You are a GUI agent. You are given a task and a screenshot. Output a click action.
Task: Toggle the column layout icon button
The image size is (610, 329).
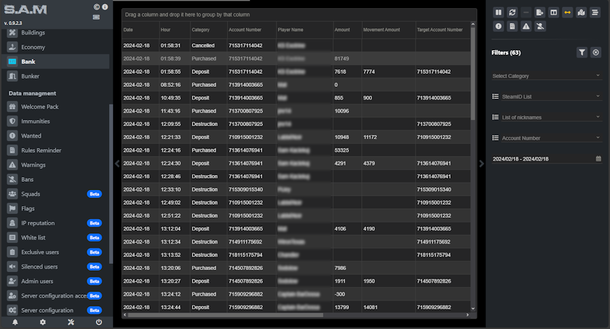(554, 12)
